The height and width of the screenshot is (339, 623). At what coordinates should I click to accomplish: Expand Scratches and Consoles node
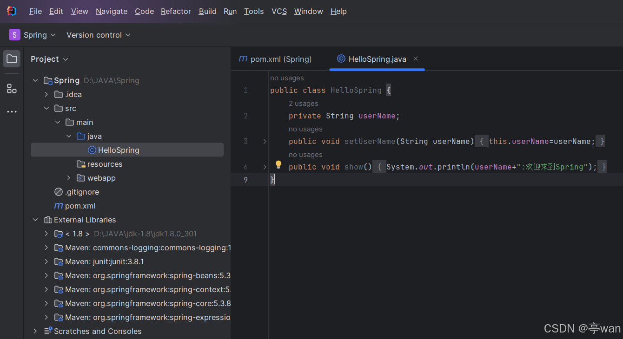(x=35, y=331)
